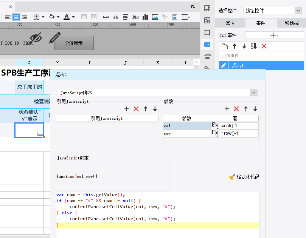The width and height of the screenshot is (306, 238).
Task: Insert slash line icon
Action: [165, 17]
